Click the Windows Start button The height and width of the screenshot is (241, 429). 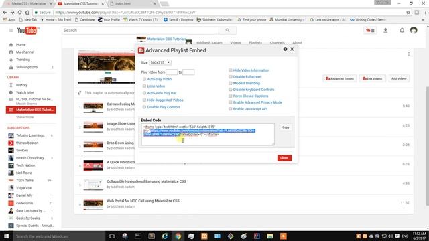point(6,236)
